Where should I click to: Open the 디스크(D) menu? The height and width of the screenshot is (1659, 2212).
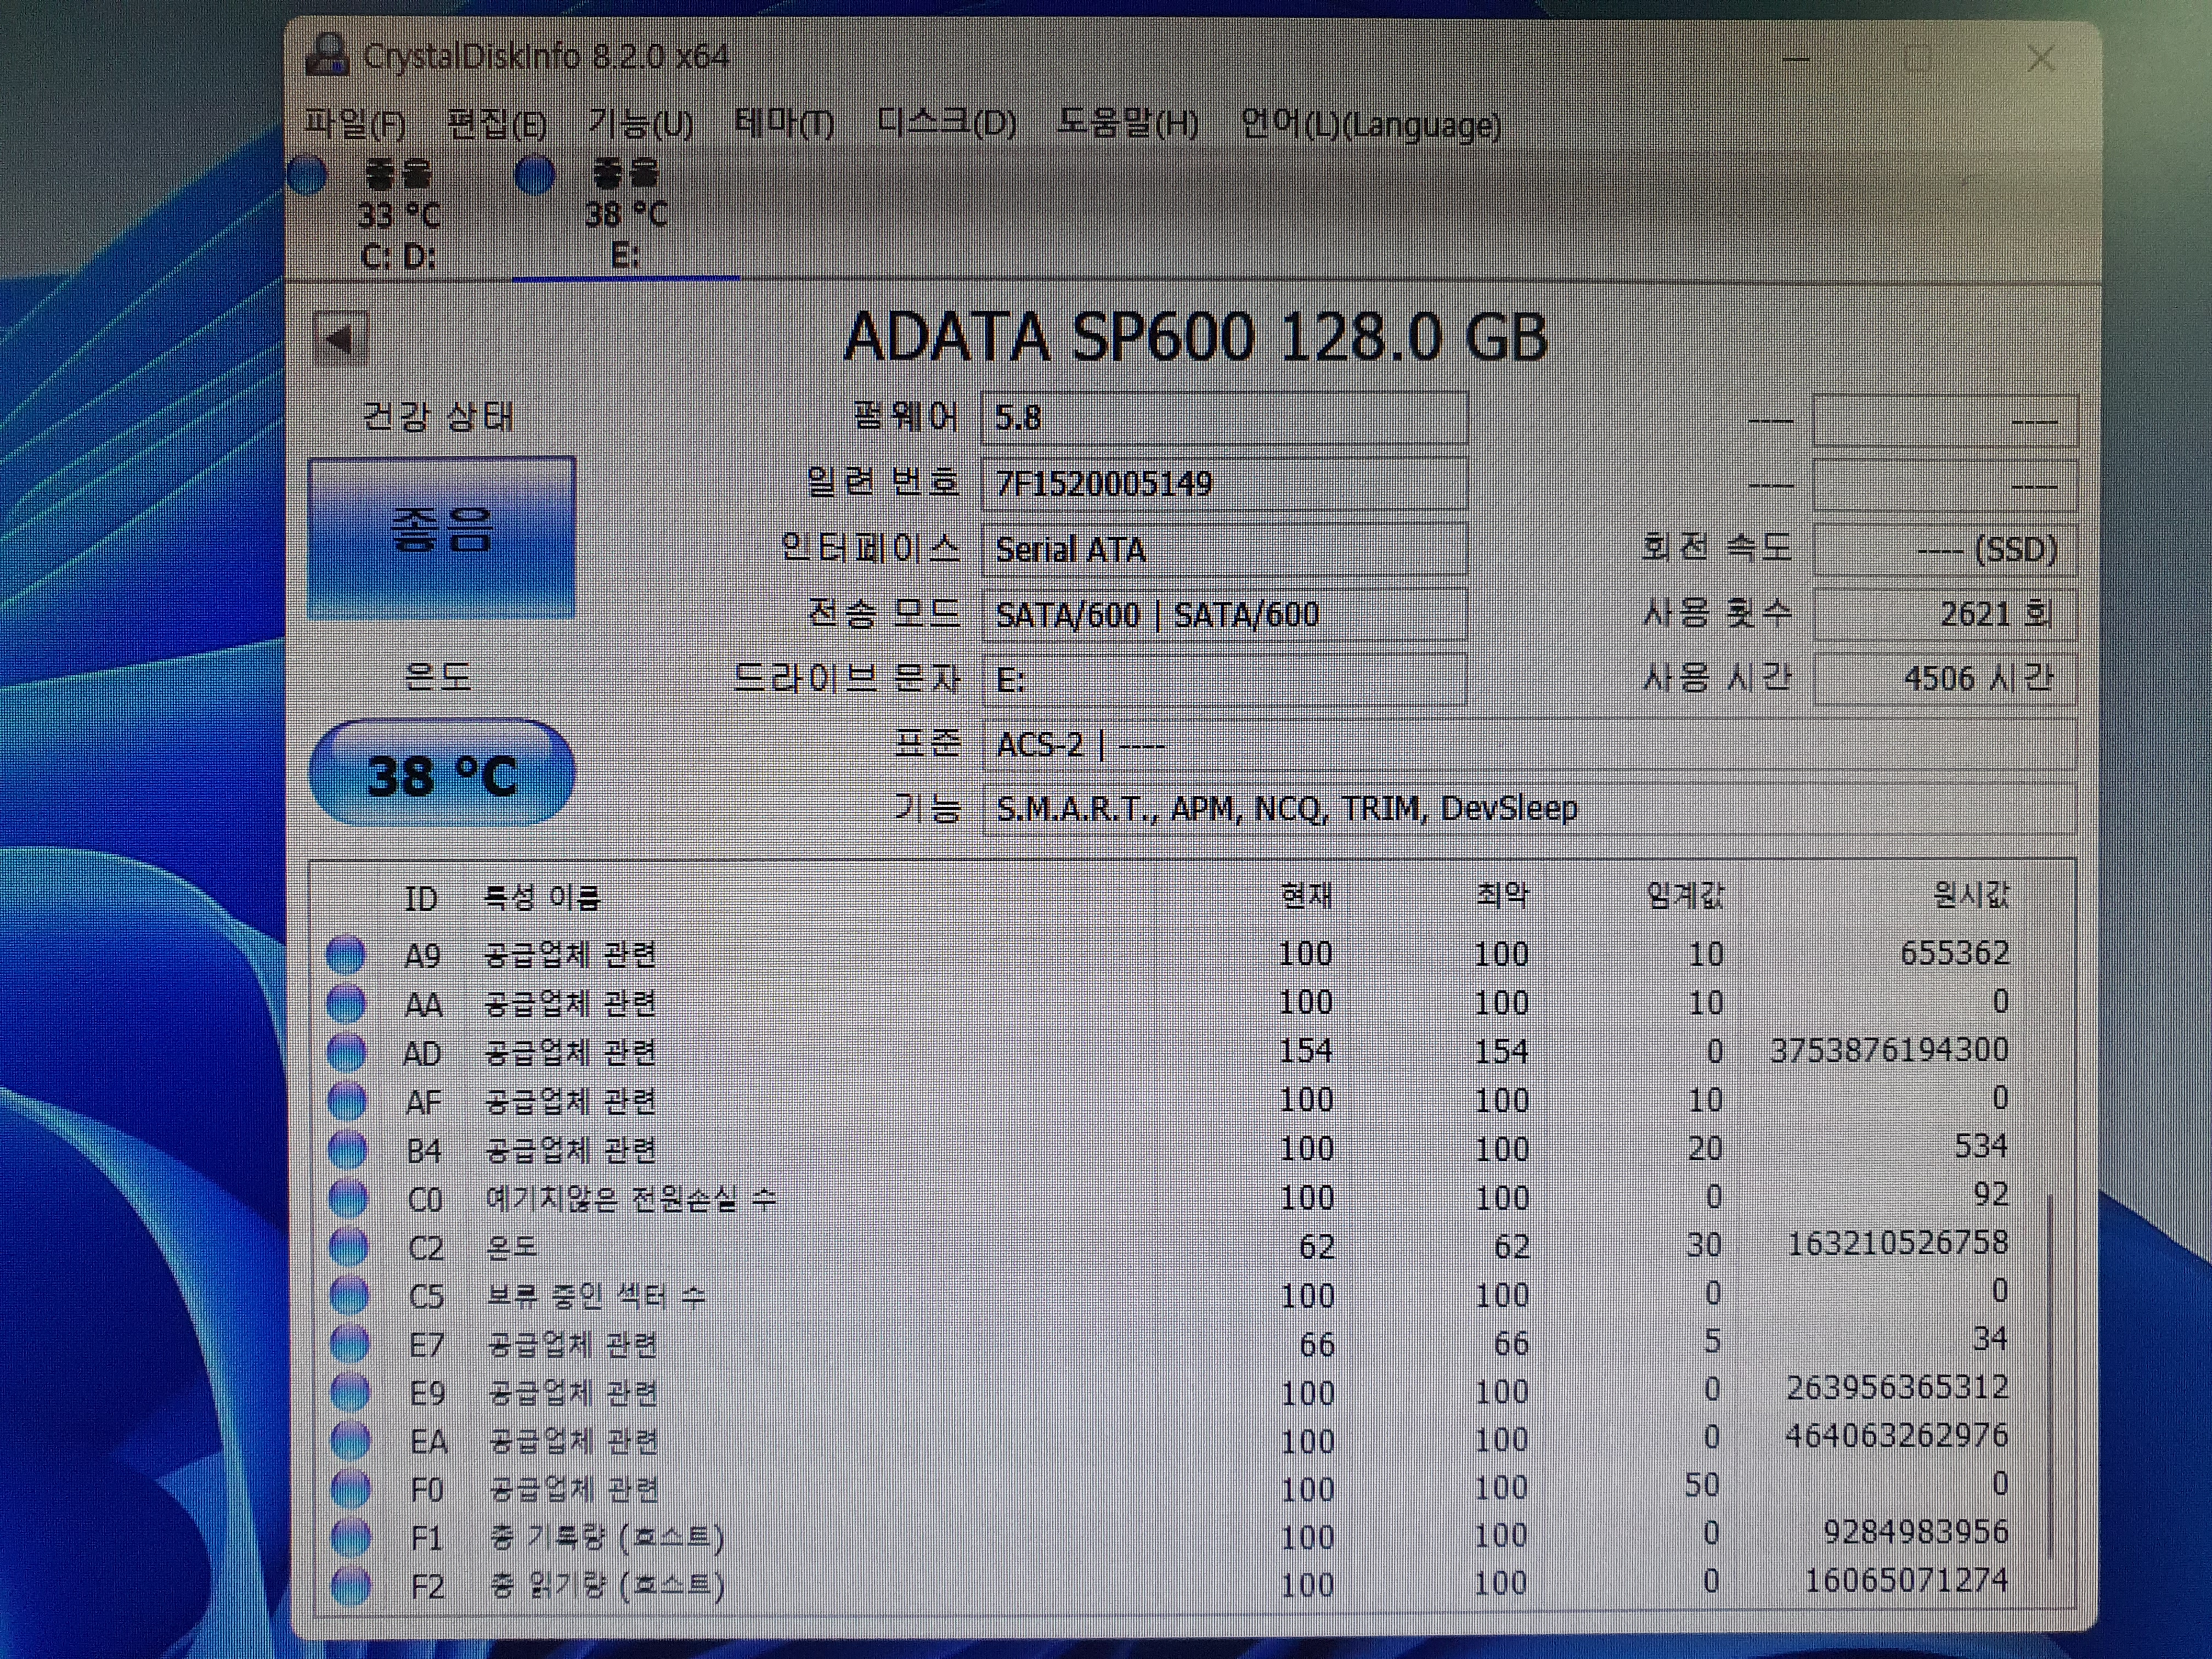[x=946, y=124]
